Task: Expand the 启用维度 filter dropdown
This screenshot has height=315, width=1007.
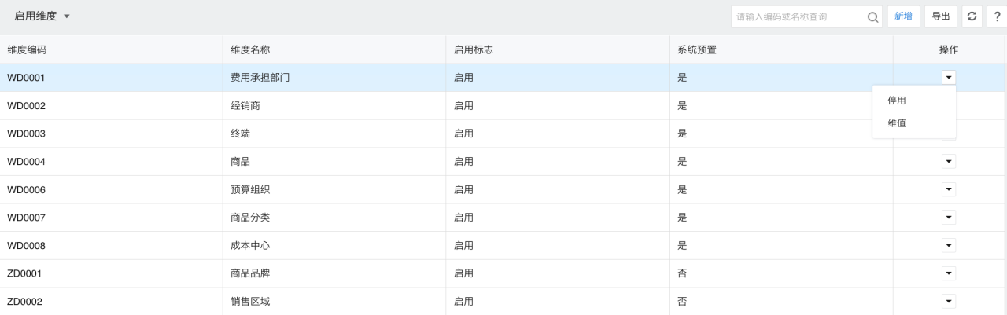Action: tap(42, 16)
